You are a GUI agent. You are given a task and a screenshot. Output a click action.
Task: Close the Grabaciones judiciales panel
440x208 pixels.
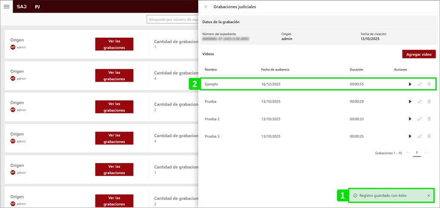[x=205, y=7]
